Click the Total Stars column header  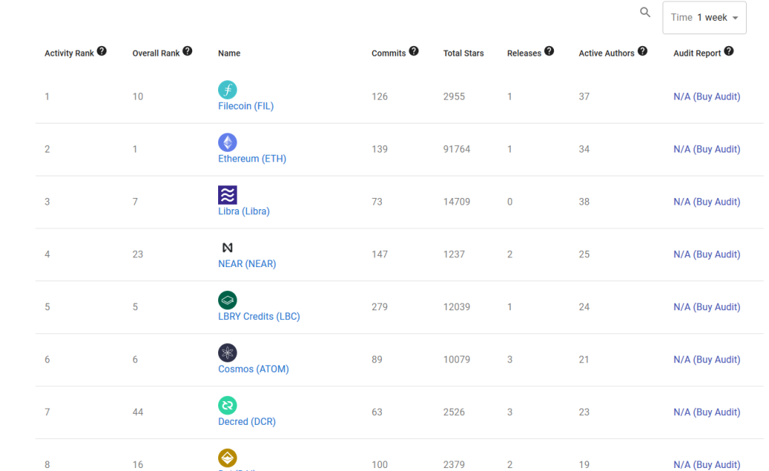point(464,53)
